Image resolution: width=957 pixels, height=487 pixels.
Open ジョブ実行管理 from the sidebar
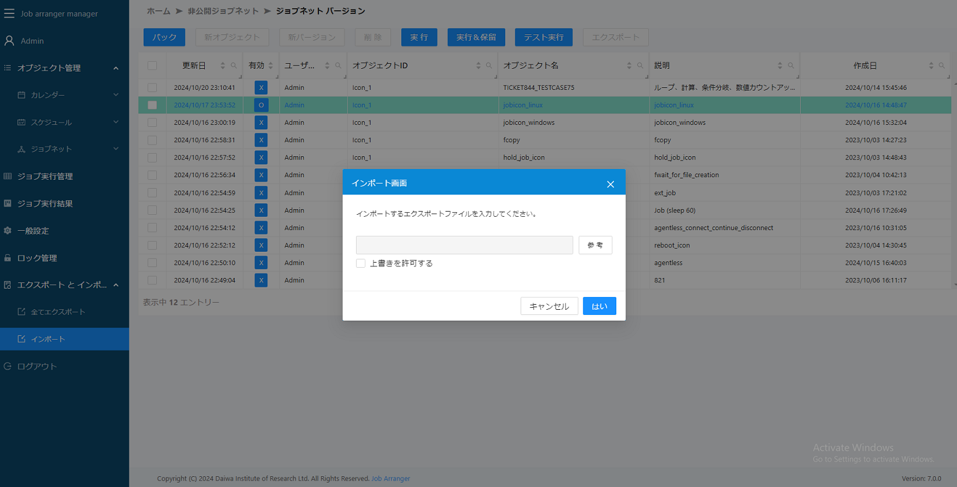coord(45,177)
